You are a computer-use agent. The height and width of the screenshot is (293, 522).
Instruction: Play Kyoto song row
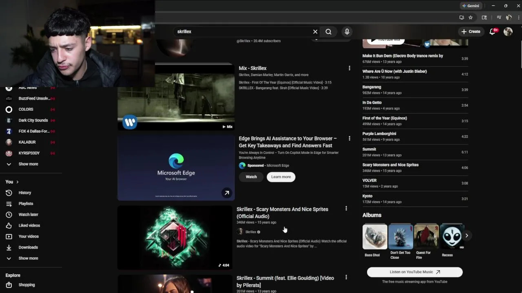click(x=415, y=199)
